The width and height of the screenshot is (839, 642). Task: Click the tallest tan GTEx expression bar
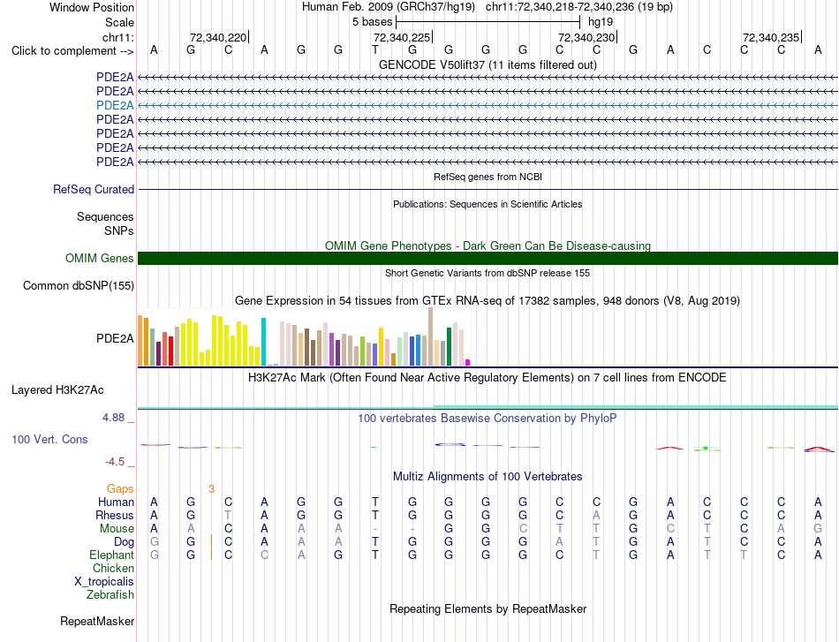431,336
